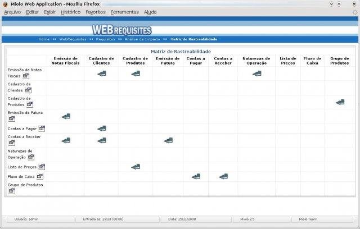
Task: Click row label Emissão de Fatura
Action: [25, 113]
